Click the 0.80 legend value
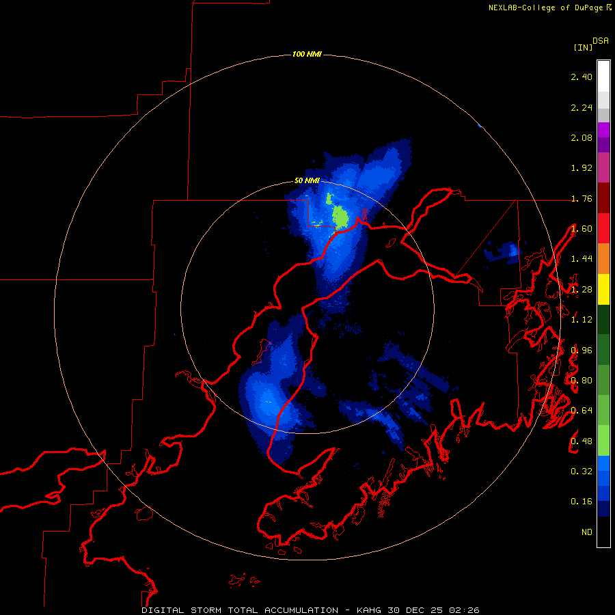 (x=582, y=381)
